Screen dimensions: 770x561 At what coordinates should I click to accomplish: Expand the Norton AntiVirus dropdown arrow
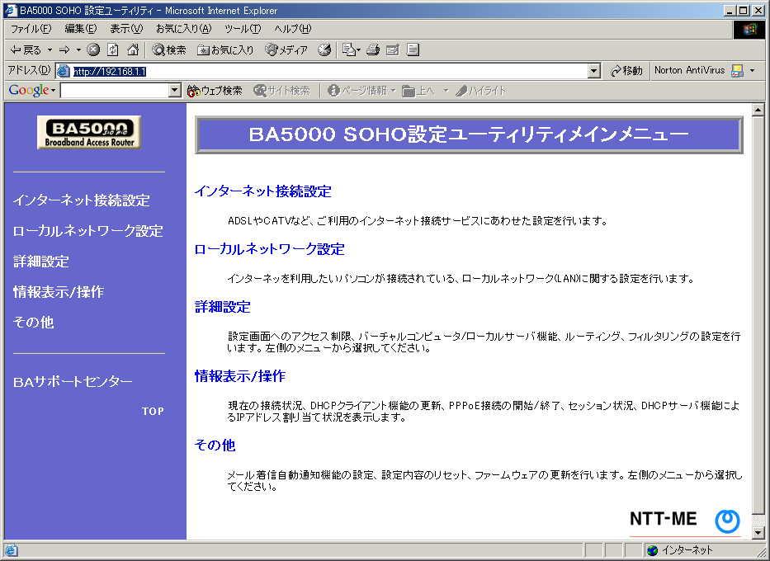[752, 71]
